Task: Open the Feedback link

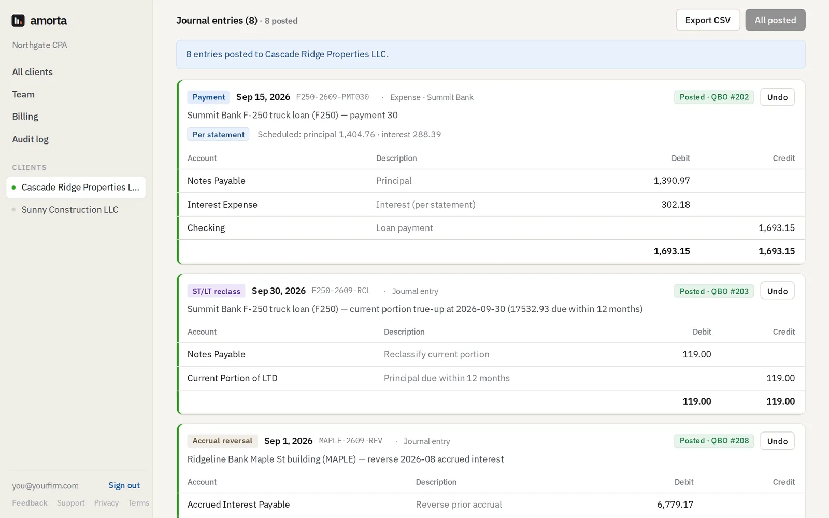Action: point(30,503)
